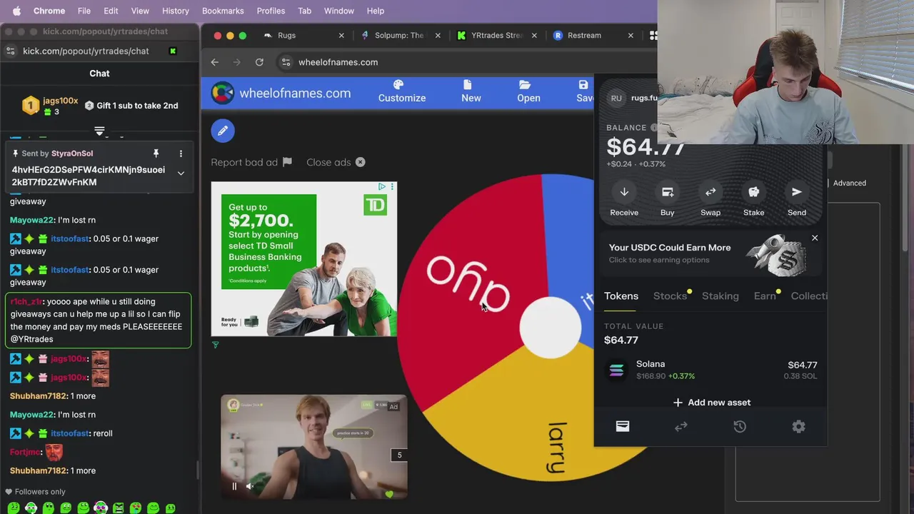The image size is (914, 514).
Task: Switch to the Staking tab in wallet
Action: (720, 296)
